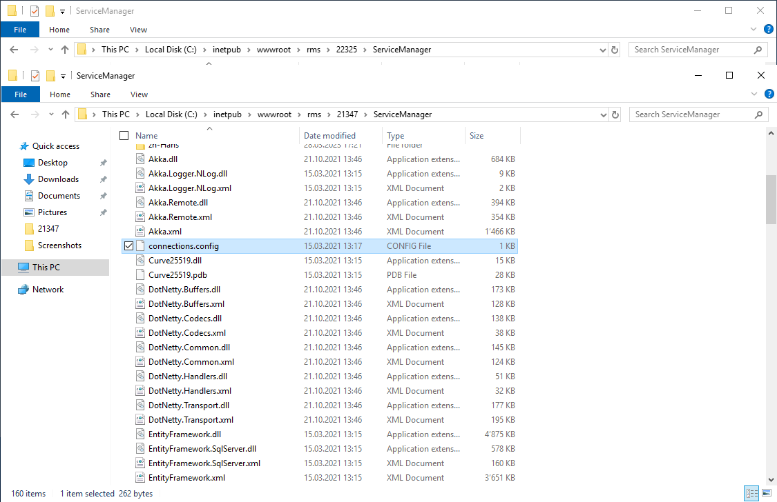The width and height of the screenshot is (777, 502).
Task: Open the address bar dropdown in the rear 22325 window
Action: point(602,50)
